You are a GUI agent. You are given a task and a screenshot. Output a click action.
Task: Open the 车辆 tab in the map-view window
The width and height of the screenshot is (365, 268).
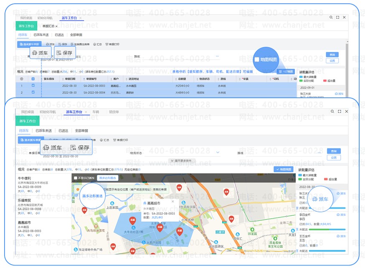(96, 112)
